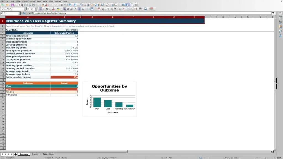
Task: Toggle Underline formatting
Action: click(47, 9)
